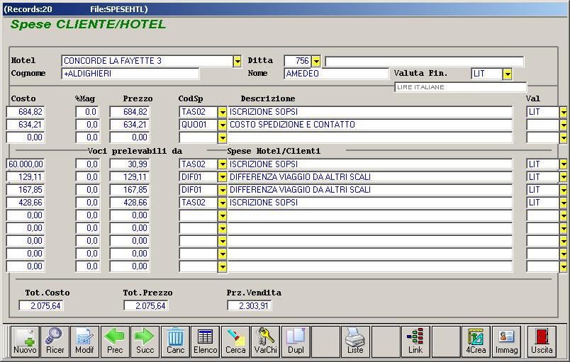Open the Ditta 756 dropdown arrow
The width and height of the screenshot is (570, 362).
tap(316, 61)
